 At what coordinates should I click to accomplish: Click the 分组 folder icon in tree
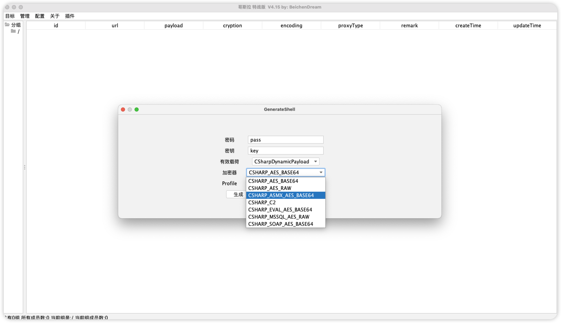click(x=7, y=25)
